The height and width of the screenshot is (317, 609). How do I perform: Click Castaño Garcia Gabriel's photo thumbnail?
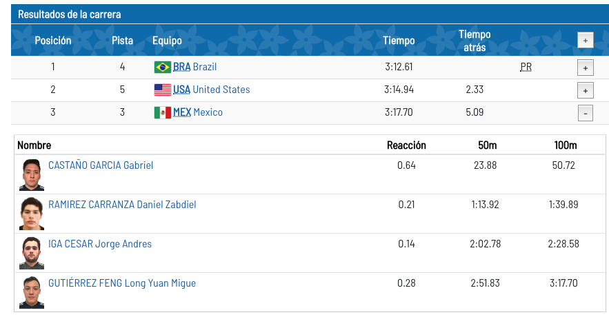pos(32,174)
